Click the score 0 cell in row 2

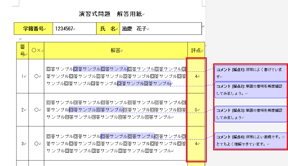[196, 109]
